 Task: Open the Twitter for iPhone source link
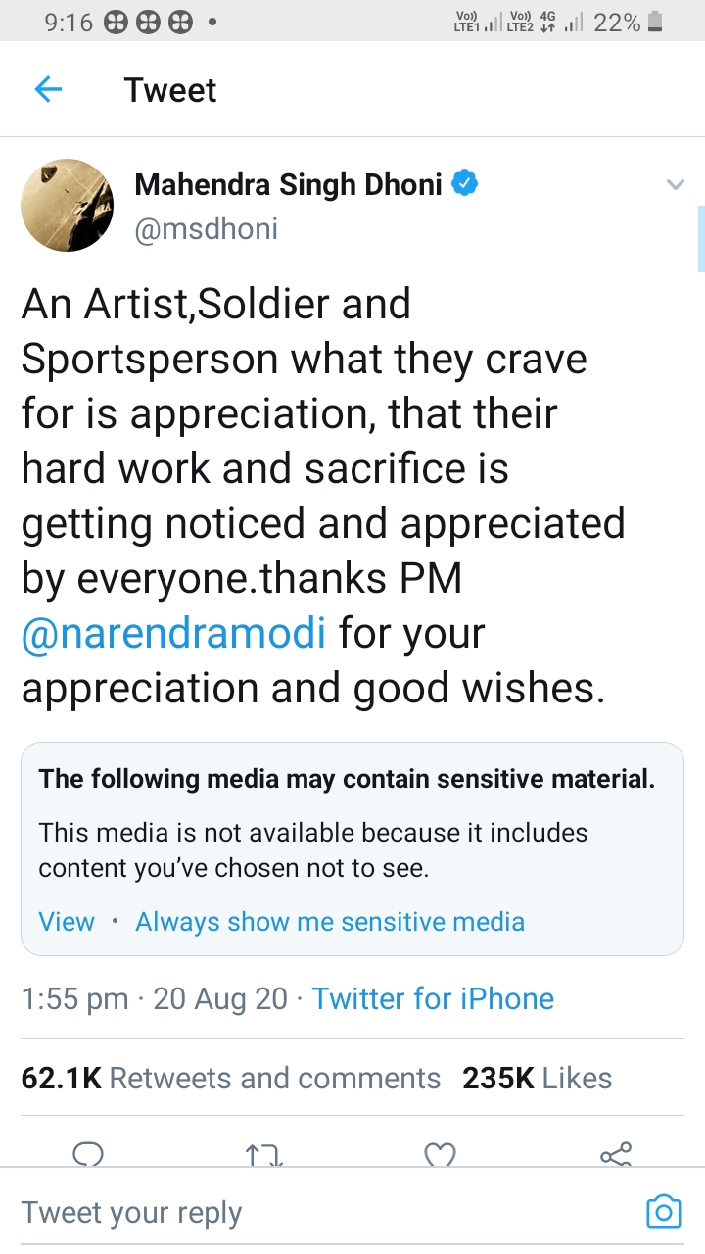click(x=433, y=998)
